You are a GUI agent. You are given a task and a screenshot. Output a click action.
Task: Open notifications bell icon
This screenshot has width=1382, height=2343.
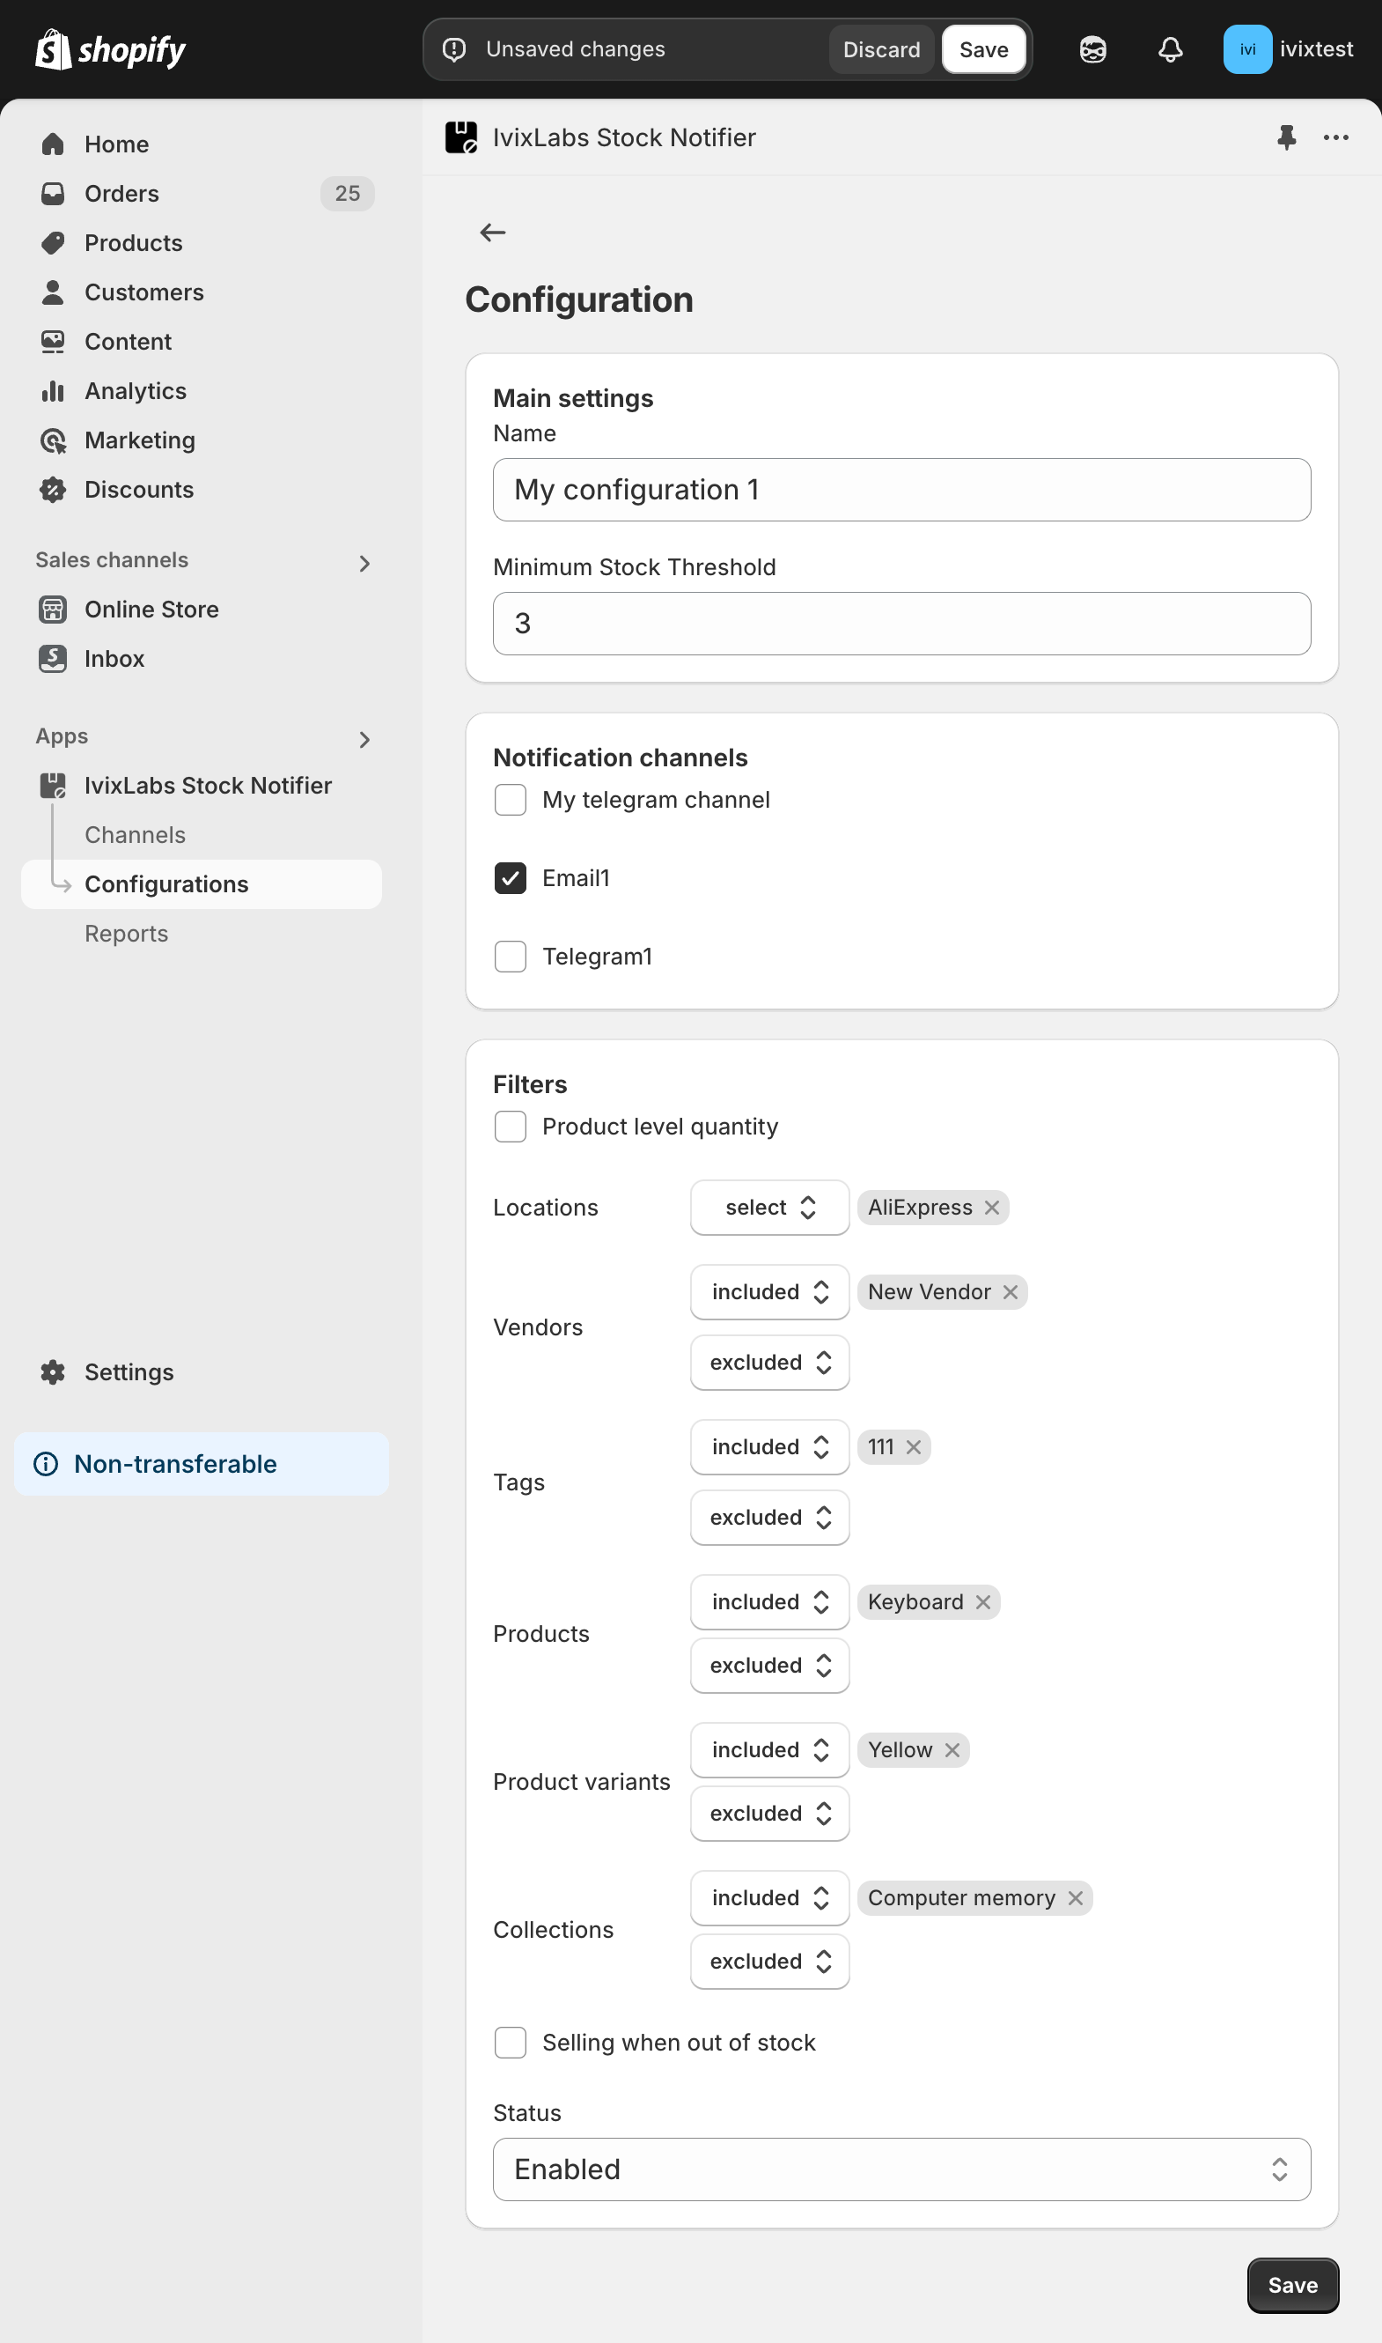click(1170, 49)
